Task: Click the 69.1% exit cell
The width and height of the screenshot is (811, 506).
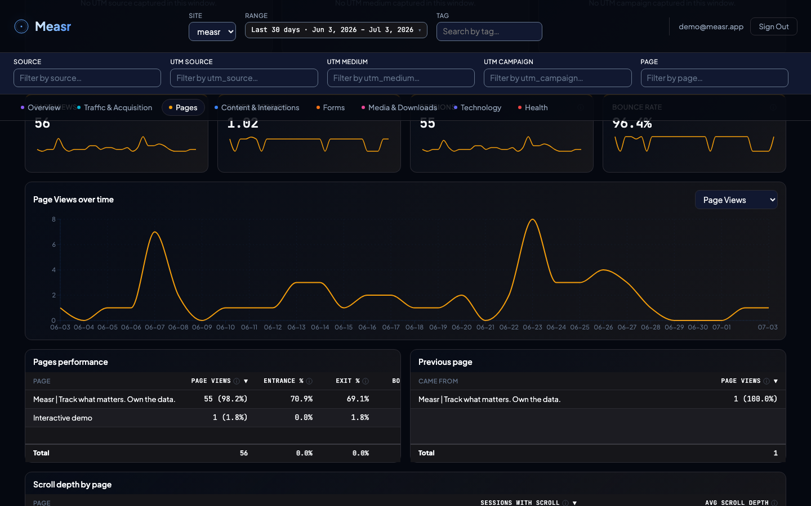Action: coord(358,399)
